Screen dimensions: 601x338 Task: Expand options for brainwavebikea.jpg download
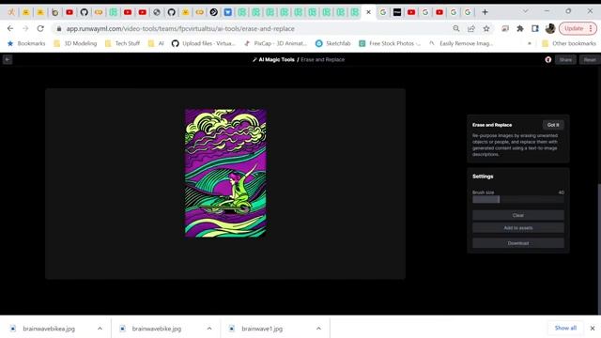100,329
